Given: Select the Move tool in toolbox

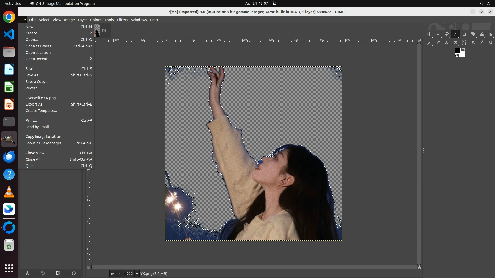Looking at the screenshot, I should [x=429, y=34].
